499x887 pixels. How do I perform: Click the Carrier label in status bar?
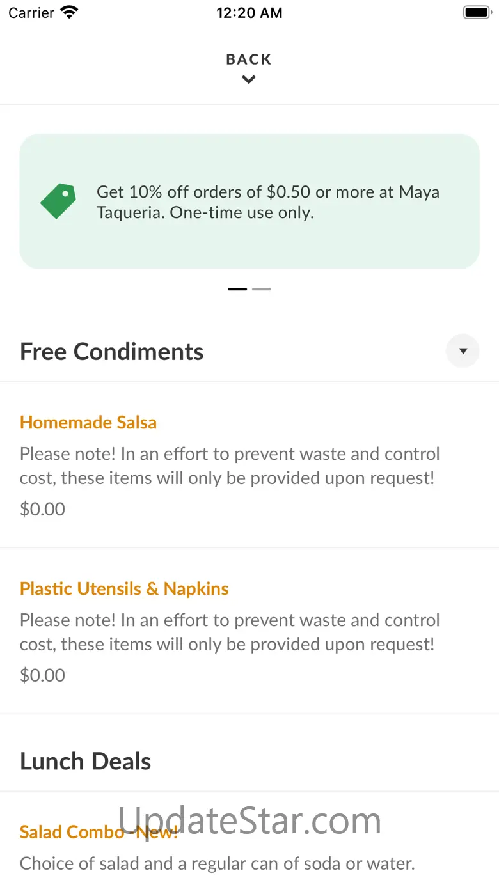(x=31, y=13)
